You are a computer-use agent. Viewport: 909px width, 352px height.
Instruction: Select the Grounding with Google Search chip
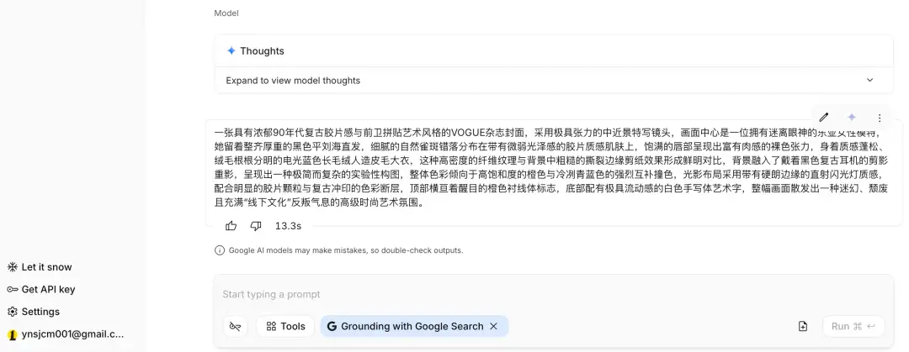click(406, 326)
